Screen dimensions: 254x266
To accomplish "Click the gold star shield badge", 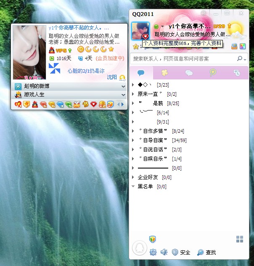I will [26, 104].
